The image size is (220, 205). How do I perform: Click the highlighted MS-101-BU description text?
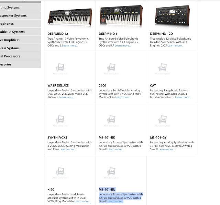tap(121, 198)
